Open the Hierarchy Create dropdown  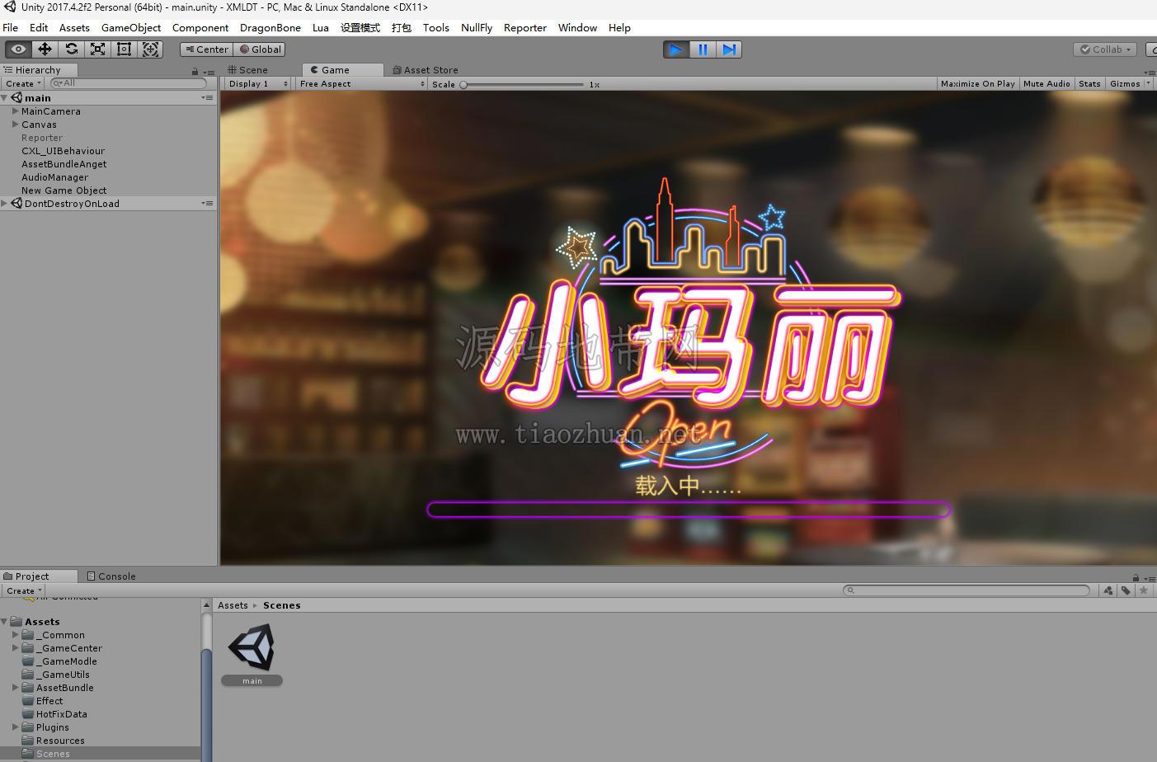point(23,83)
